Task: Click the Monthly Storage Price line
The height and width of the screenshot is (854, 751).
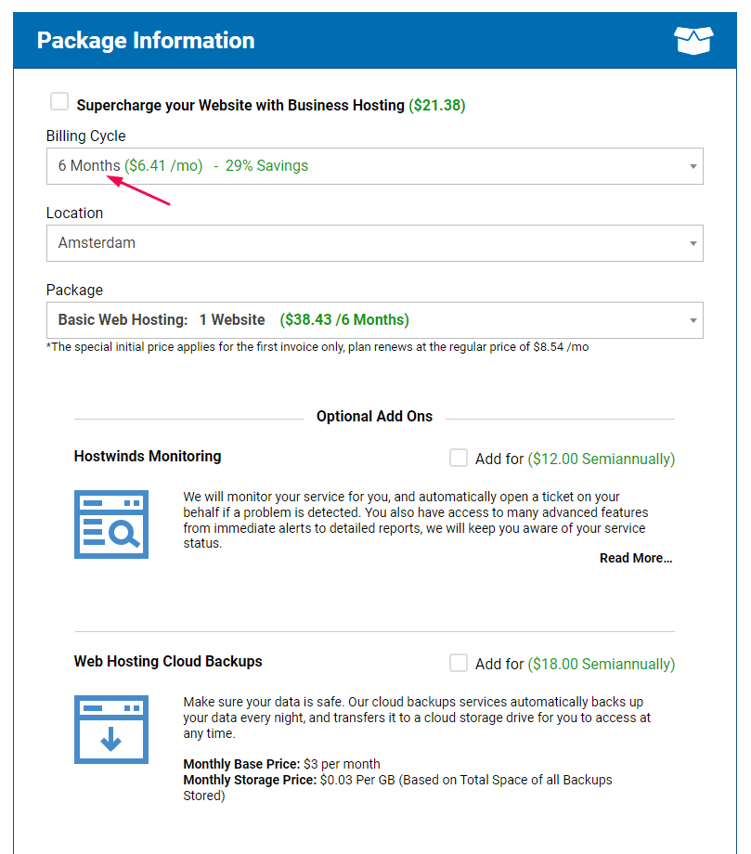Action: coord(397,787)
